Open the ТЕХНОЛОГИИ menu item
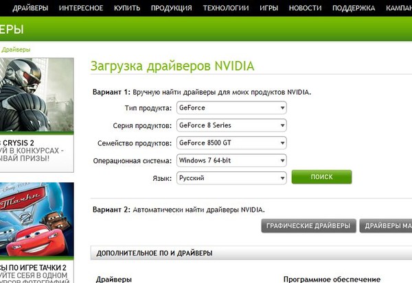Screen dimensions: 412x283 coord(226,8)
